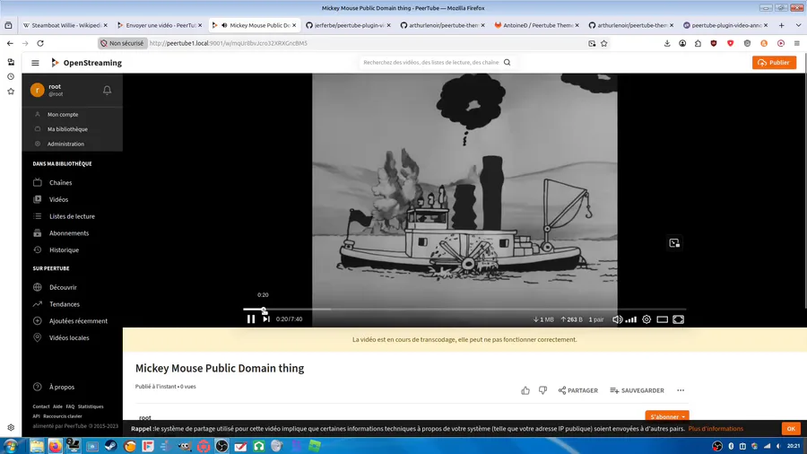This screenshot has height=454, width=807.
Task: Open more actions ellipsis menu
Action: click(x=681, y=390)
